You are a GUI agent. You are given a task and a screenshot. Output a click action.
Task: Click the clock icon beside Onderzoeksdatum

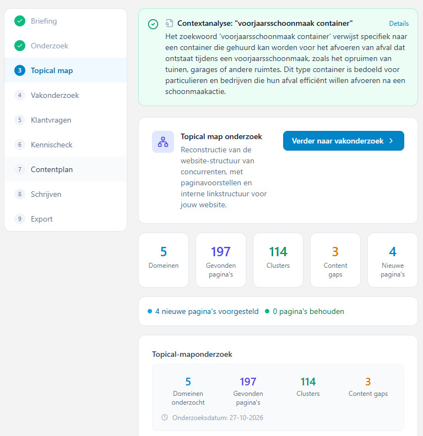165,417
